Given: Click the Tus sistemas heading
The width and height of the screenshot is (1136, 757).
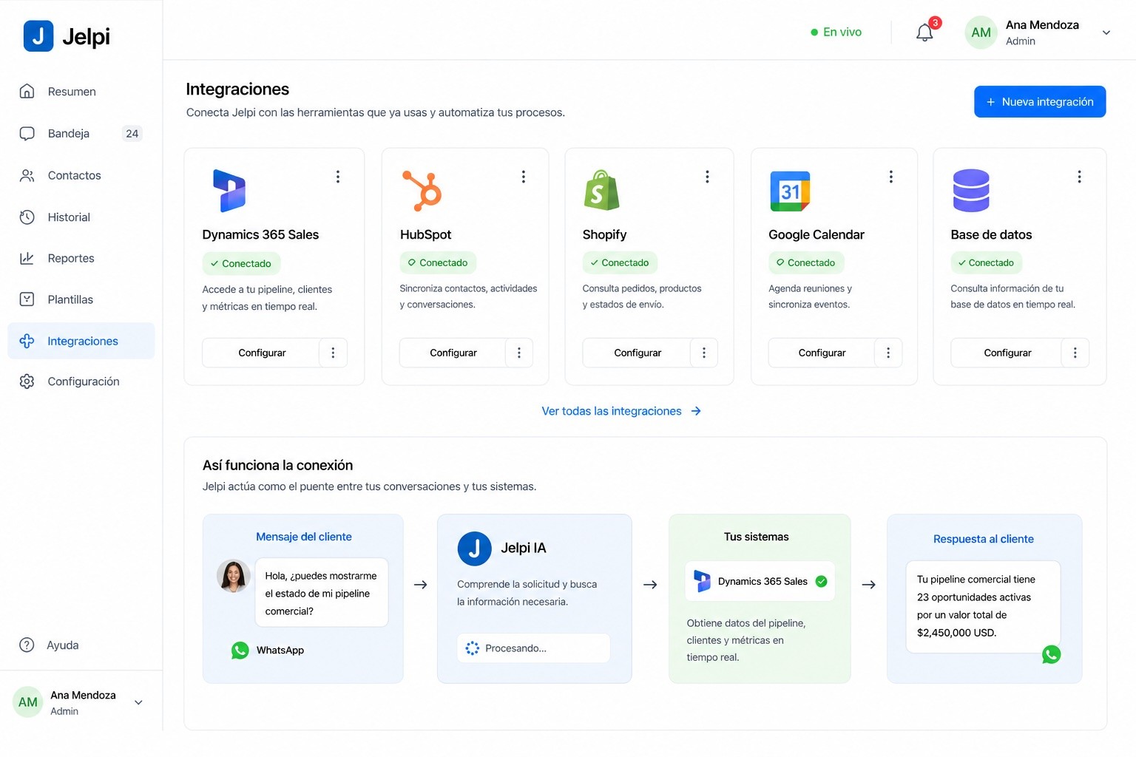Looking at the screenshot, I should pyautogui.click(x=757, y=537).
